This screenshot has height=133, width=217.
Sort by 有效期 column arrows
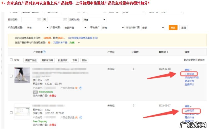point(168,52)
